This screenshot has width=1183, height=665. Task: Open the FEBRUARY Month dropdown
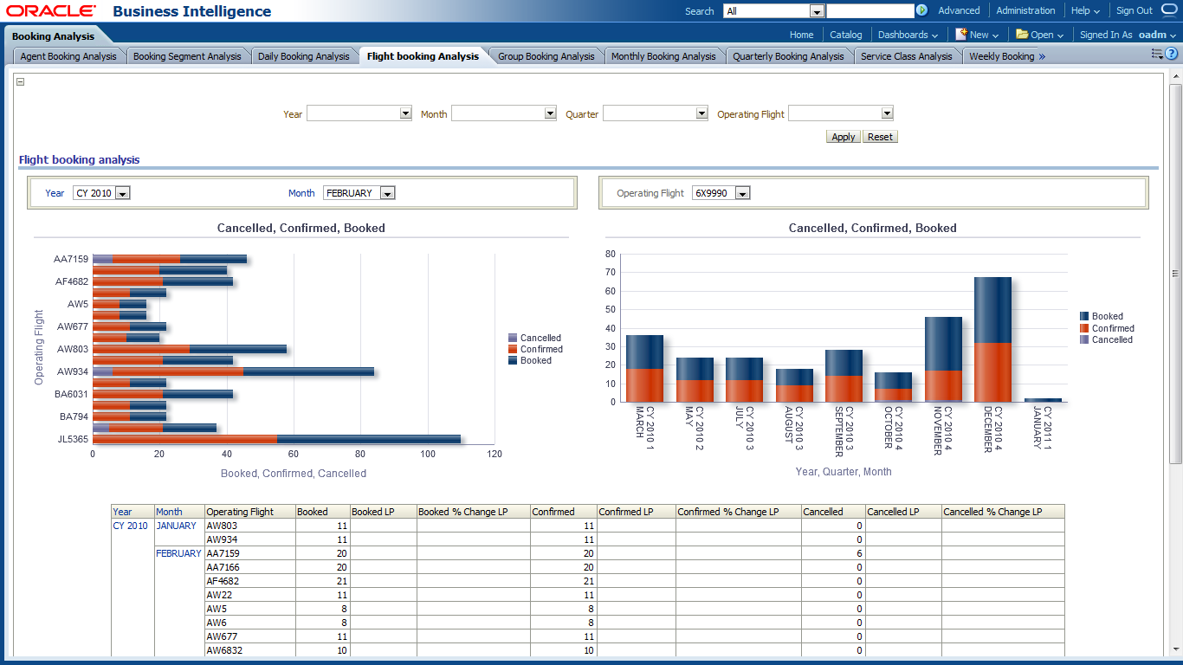[386, 193]
